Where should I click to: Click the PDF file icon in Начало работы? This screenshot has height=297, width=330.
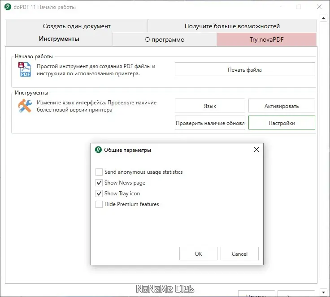pyautogui.click(x=24, y=69)
